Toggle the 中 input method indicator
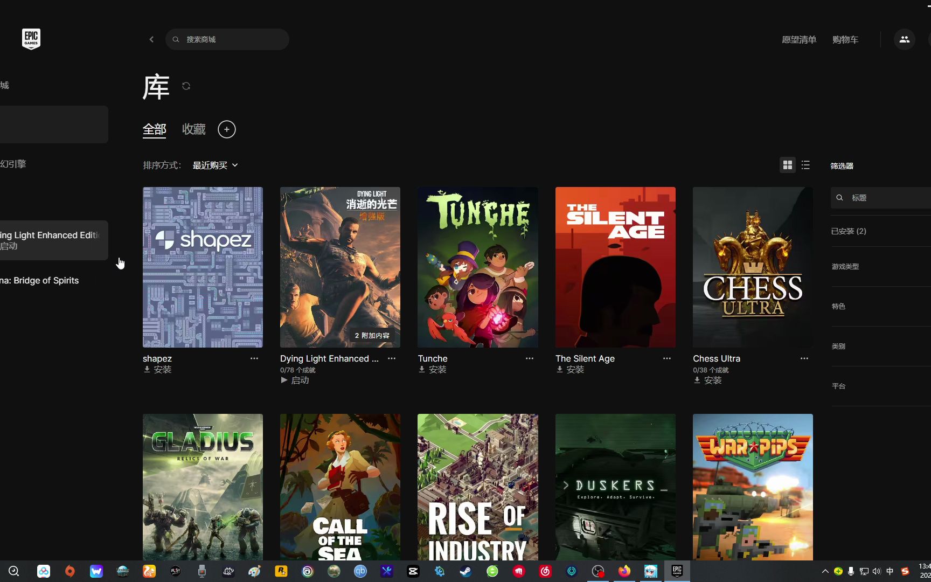 [890, 571]
